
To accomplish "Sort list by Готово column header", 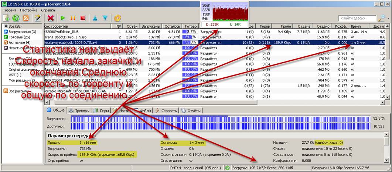I will (x=191, y=26).
